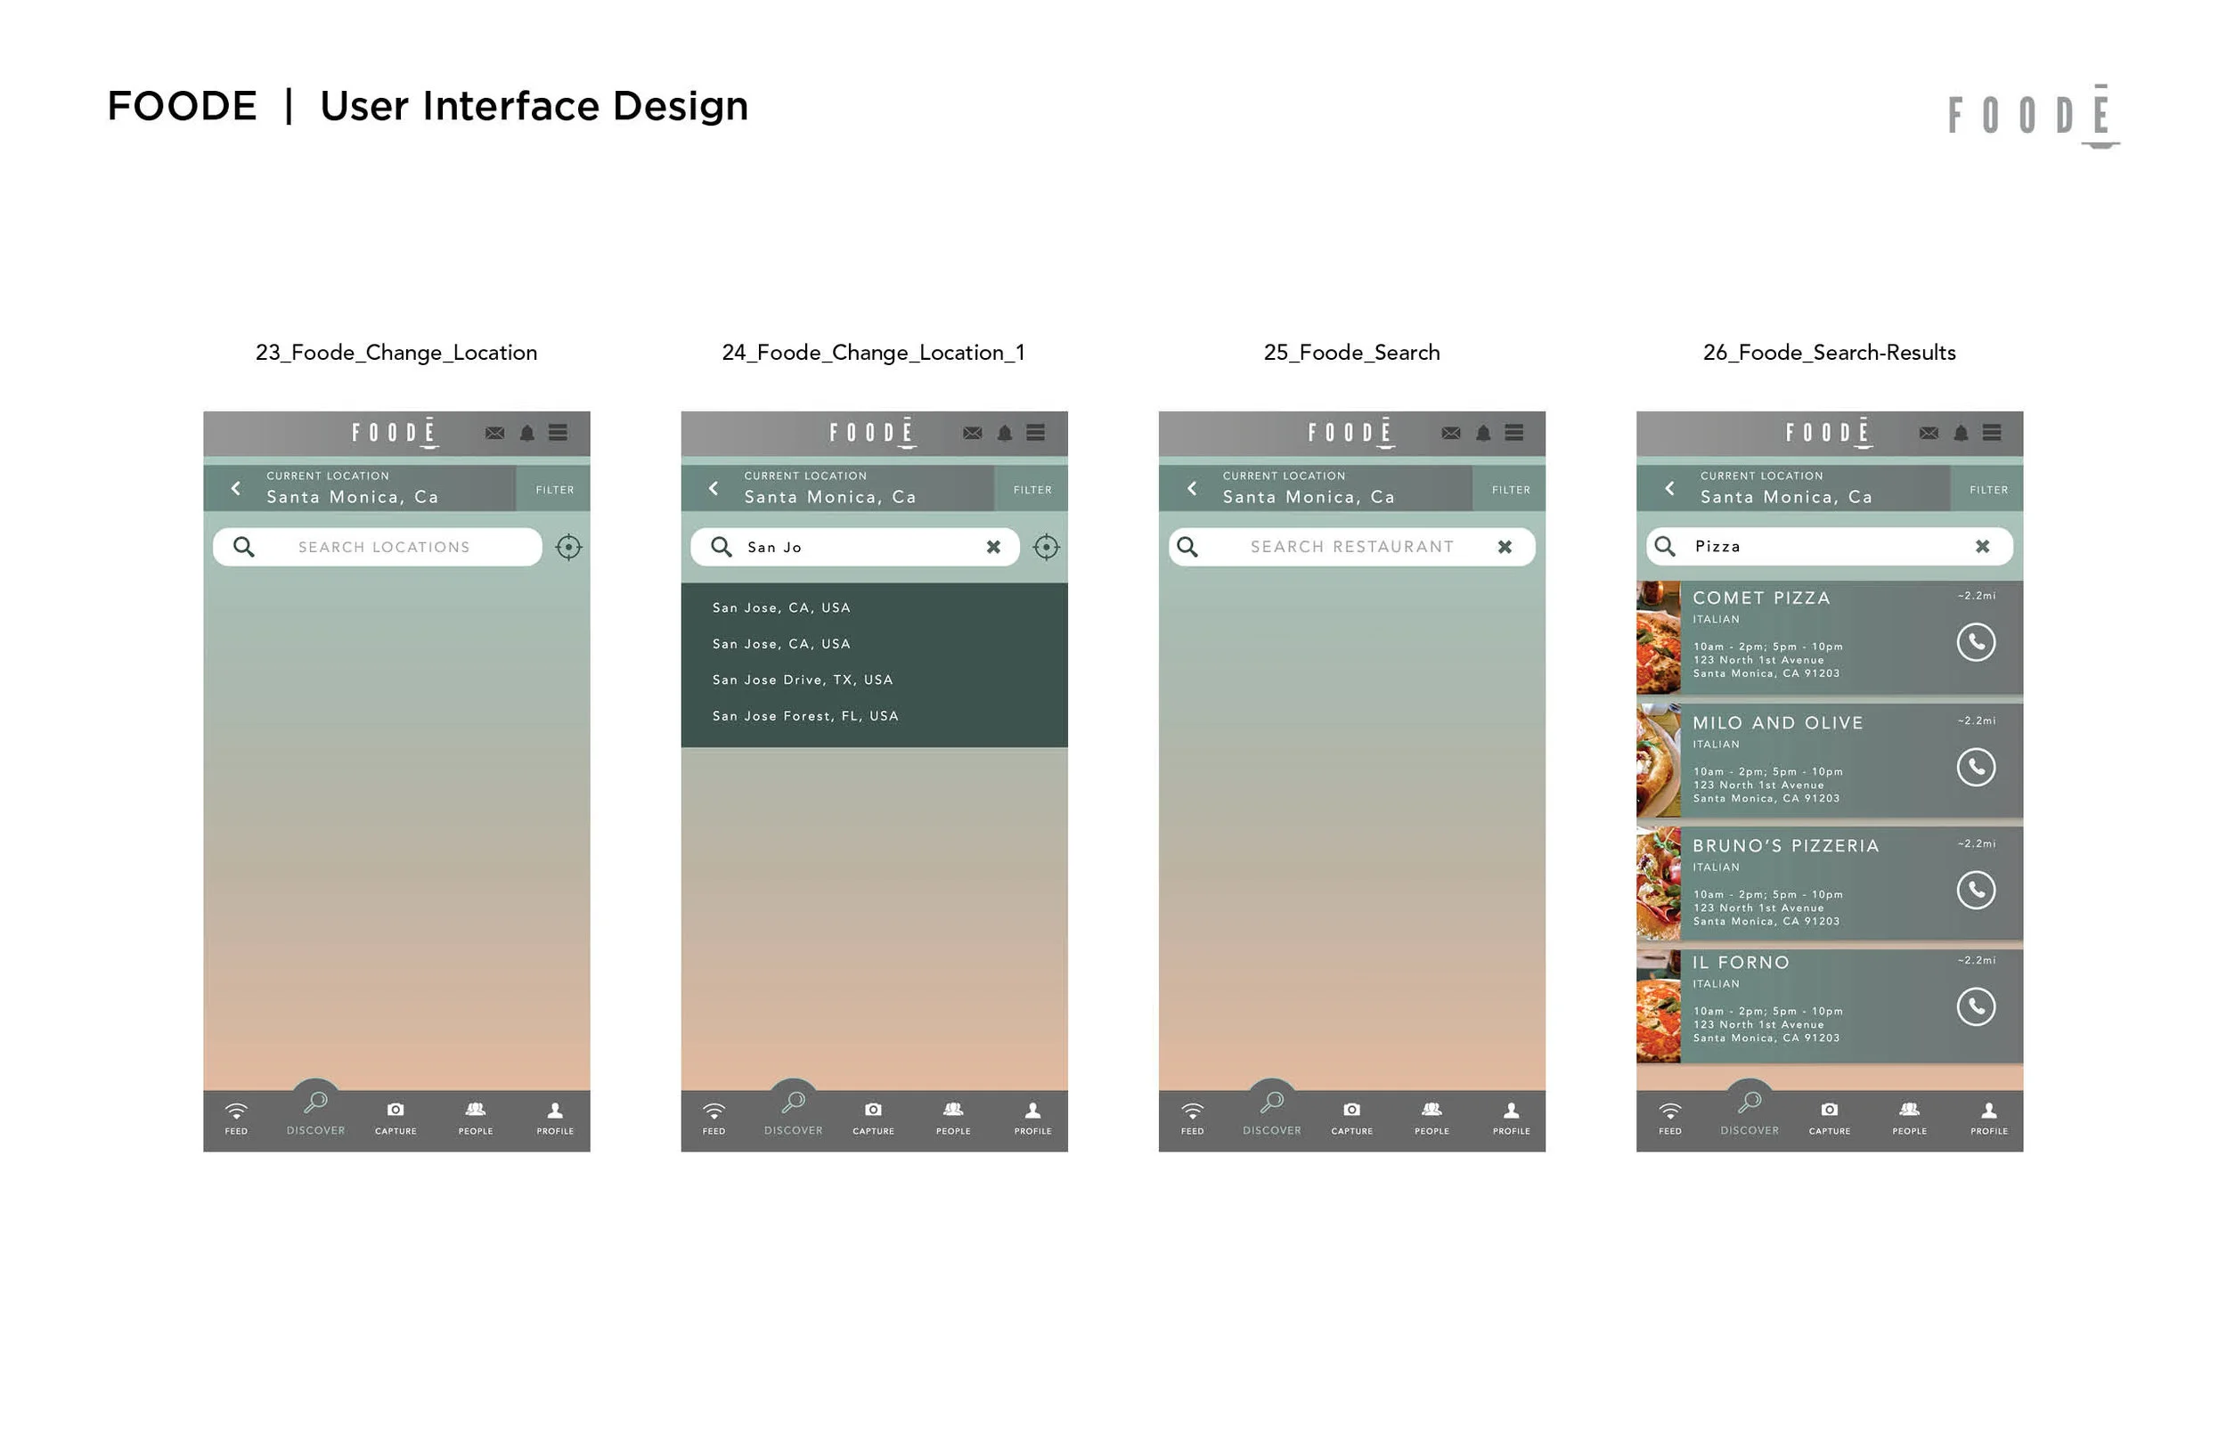Go to Feed tab on Change_Location_1 screen
The image size is (2227, 1441).
tap(714, 1116)
